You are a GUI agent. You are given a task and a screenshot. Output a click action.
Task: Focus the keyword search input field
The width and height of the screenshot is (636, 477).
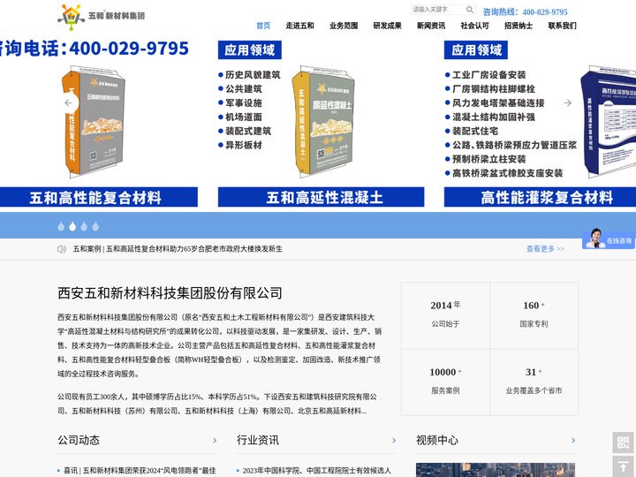438,10
